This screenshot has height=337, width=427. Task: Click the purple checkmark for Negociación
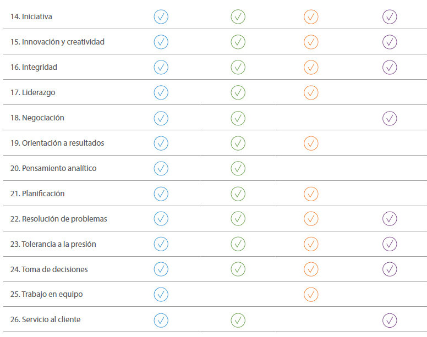coord(390,118)
